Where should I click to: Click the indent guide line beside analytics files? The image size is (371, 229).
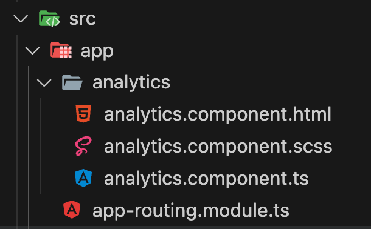pos(40,147)
